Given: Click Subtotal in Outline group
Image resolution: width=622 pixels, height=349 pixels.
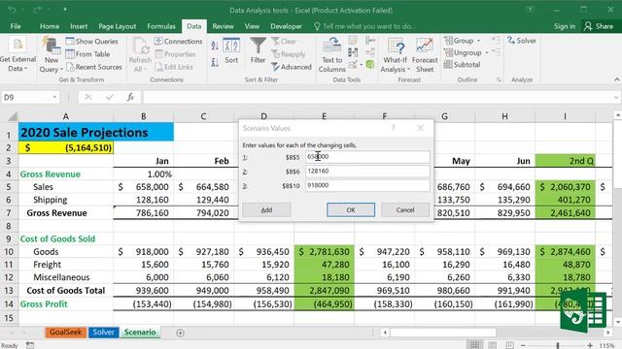Looking at the screenshot, I should point(463,65).
